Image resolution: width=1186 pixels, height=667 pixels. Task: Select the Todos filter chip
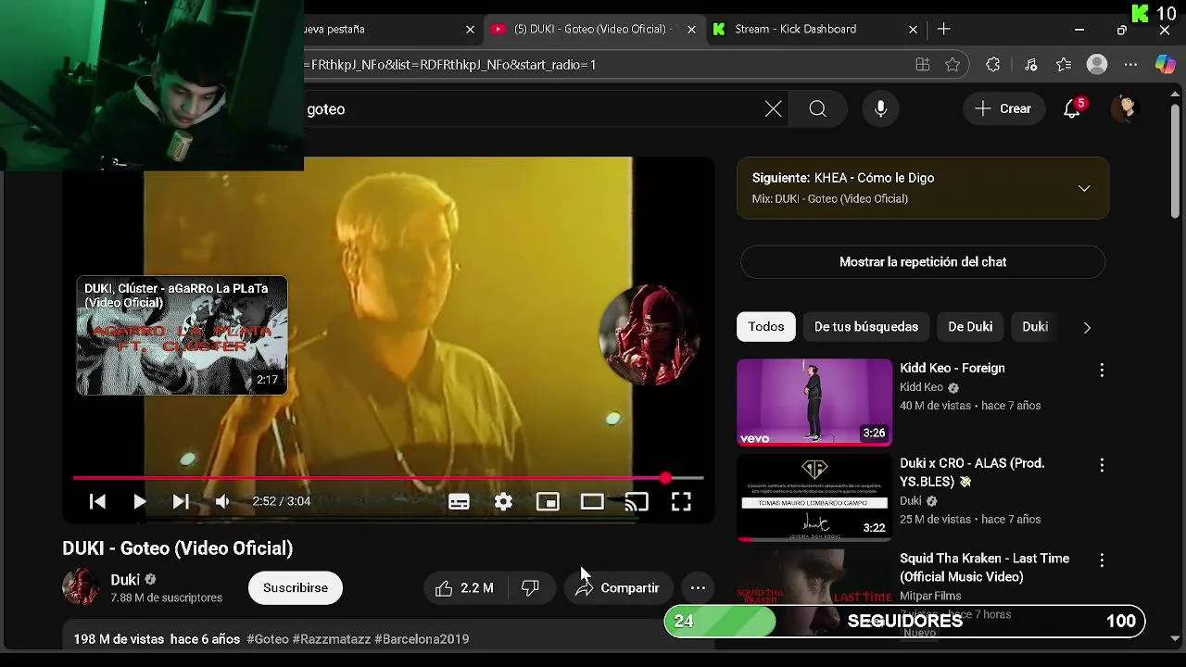(x=766, y=327)
